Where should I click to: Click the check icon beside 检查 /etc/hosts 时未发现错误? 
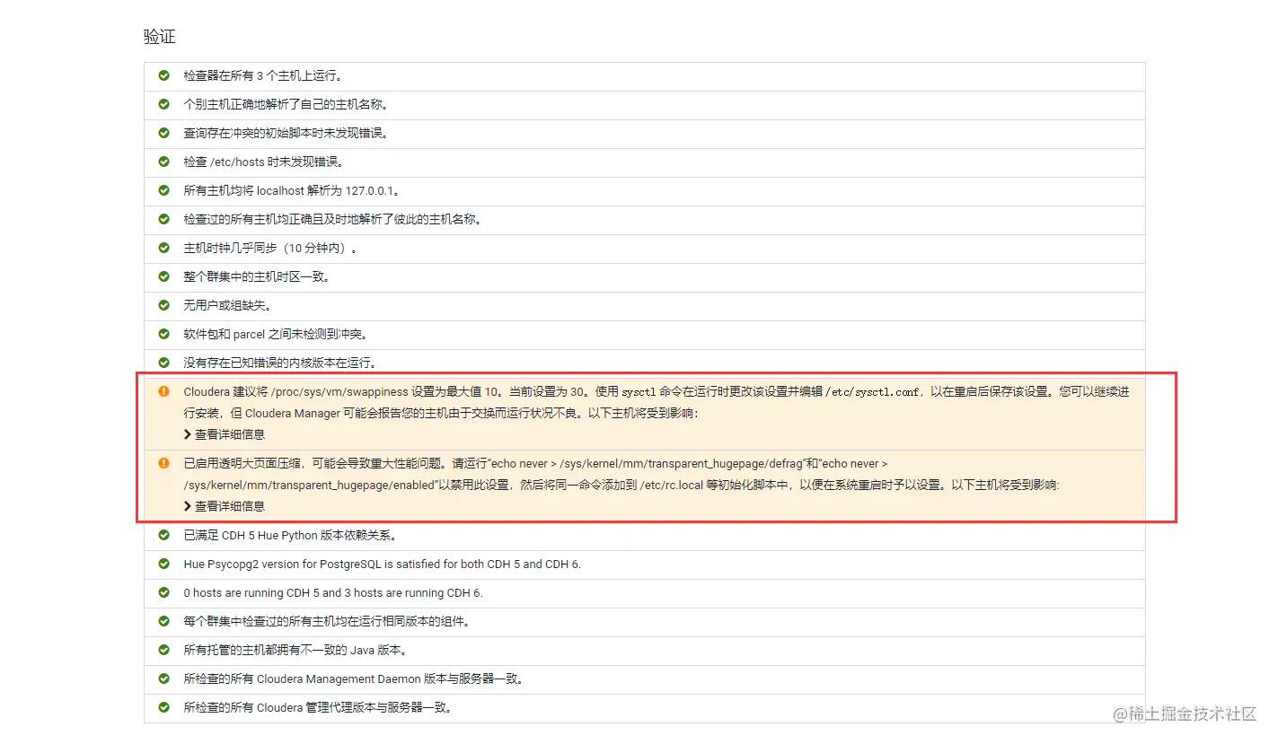point(163,162)
